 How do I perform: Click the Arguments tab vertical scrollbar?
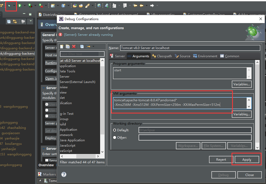(x=257, y=105)
